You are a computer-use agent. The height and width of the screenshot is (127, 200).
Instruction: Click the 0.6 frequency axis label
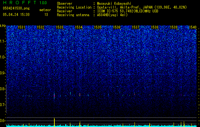[3, 121]
